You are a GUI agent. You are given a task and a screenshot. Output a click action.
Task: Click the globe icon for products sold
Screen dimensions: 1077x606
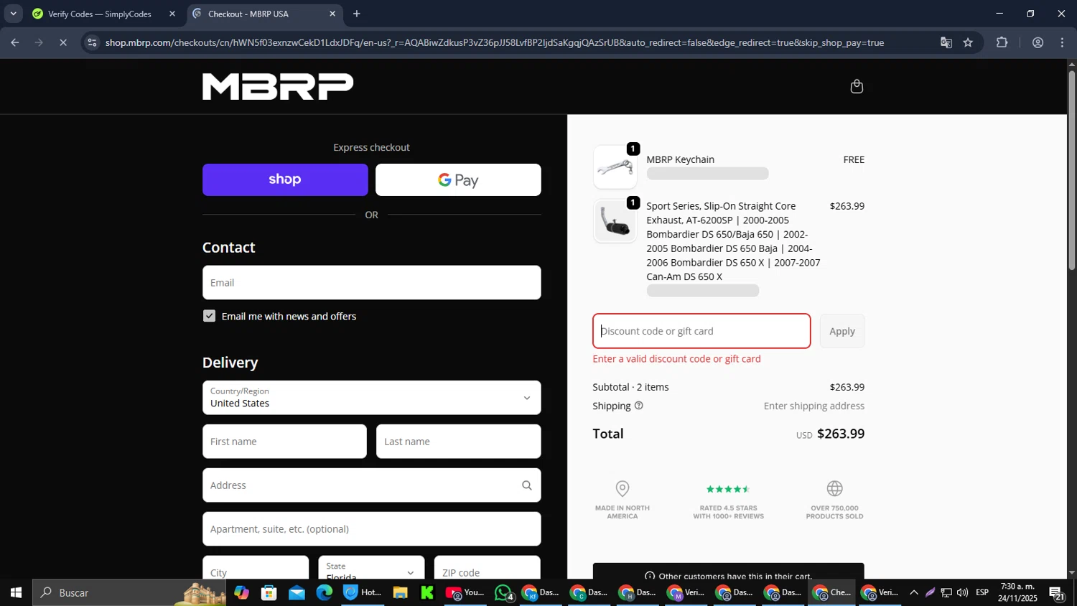(834, 489)
